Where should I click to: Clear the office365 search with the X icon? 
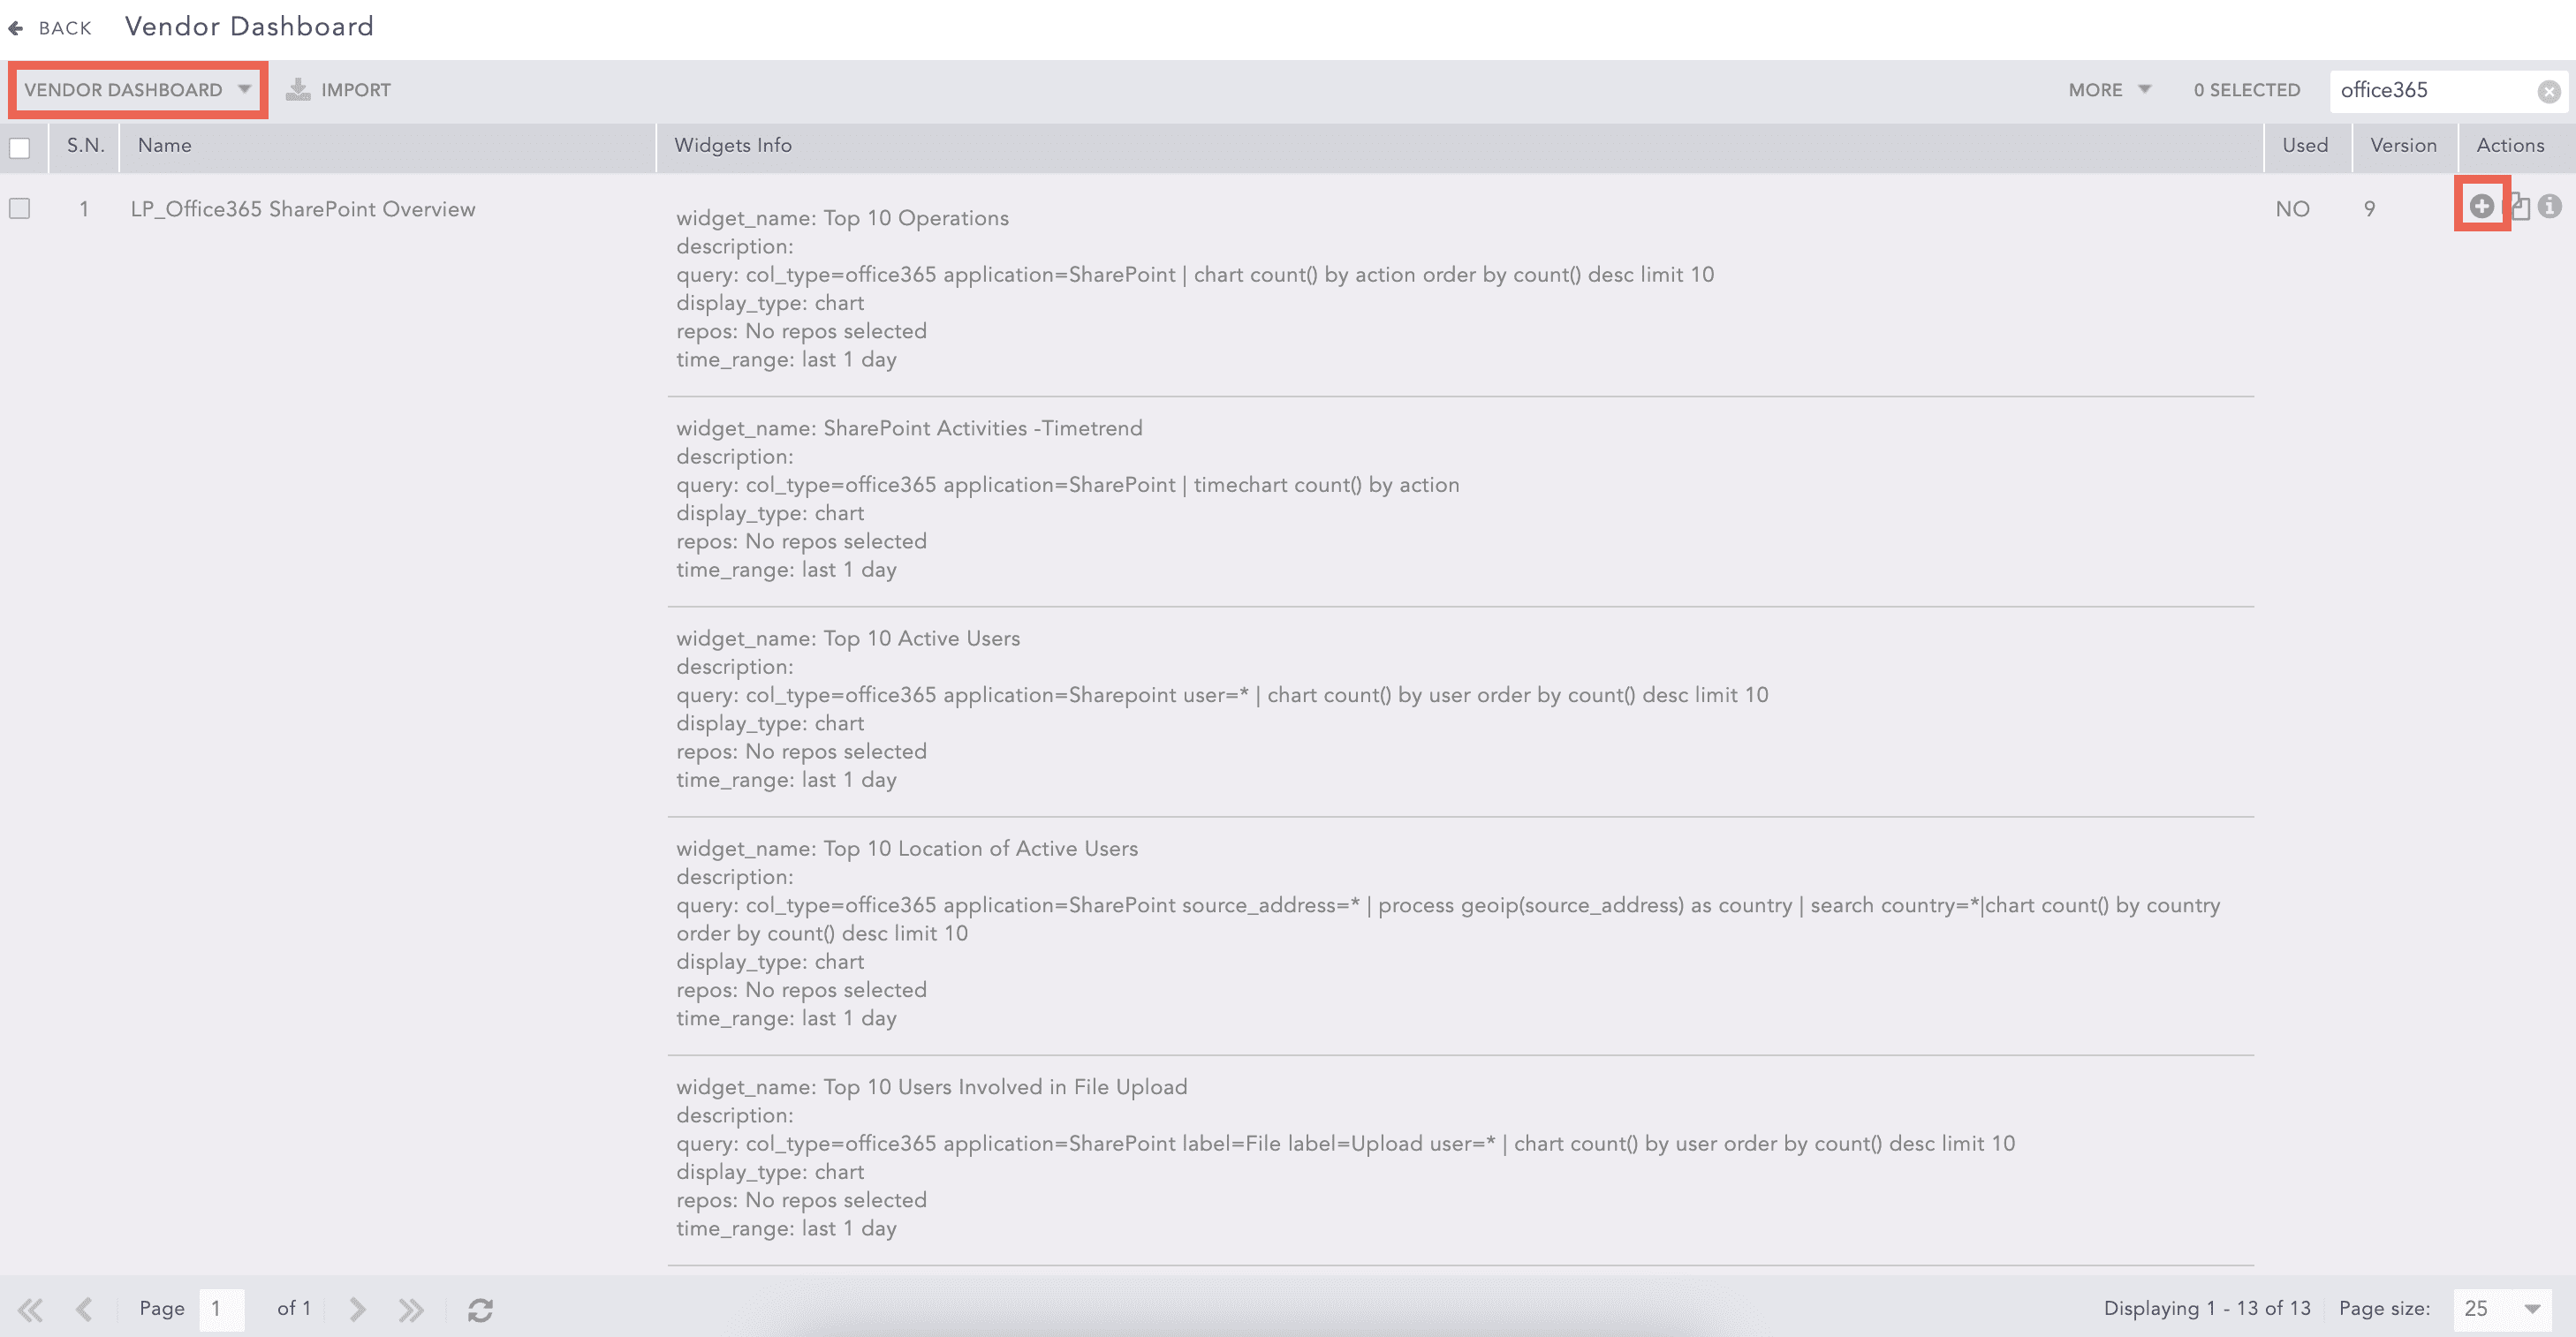(2549, 91)
